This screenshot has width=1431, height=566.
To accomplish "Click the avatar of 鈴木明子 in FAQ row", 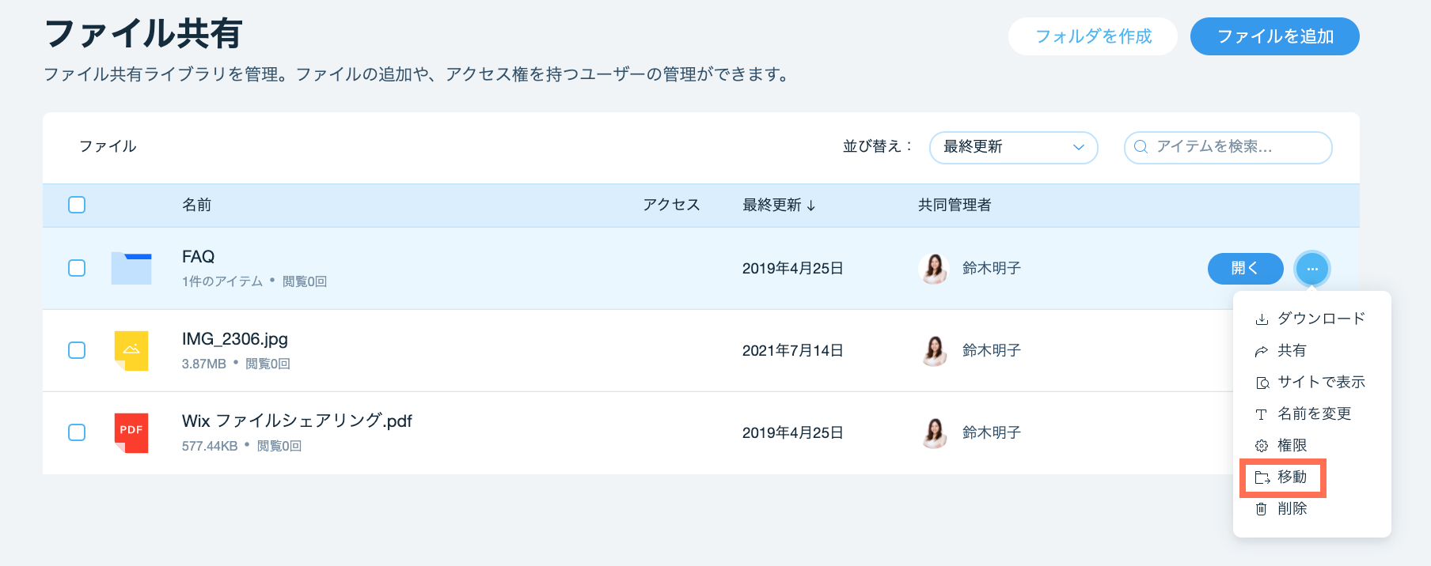I will (x=934, y=269).
